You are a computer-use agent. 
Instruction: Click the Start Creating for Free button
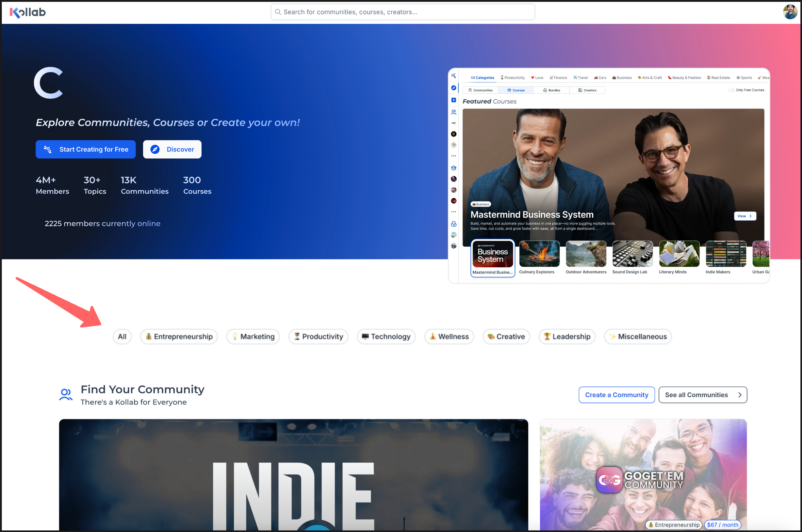click(86, 149)
